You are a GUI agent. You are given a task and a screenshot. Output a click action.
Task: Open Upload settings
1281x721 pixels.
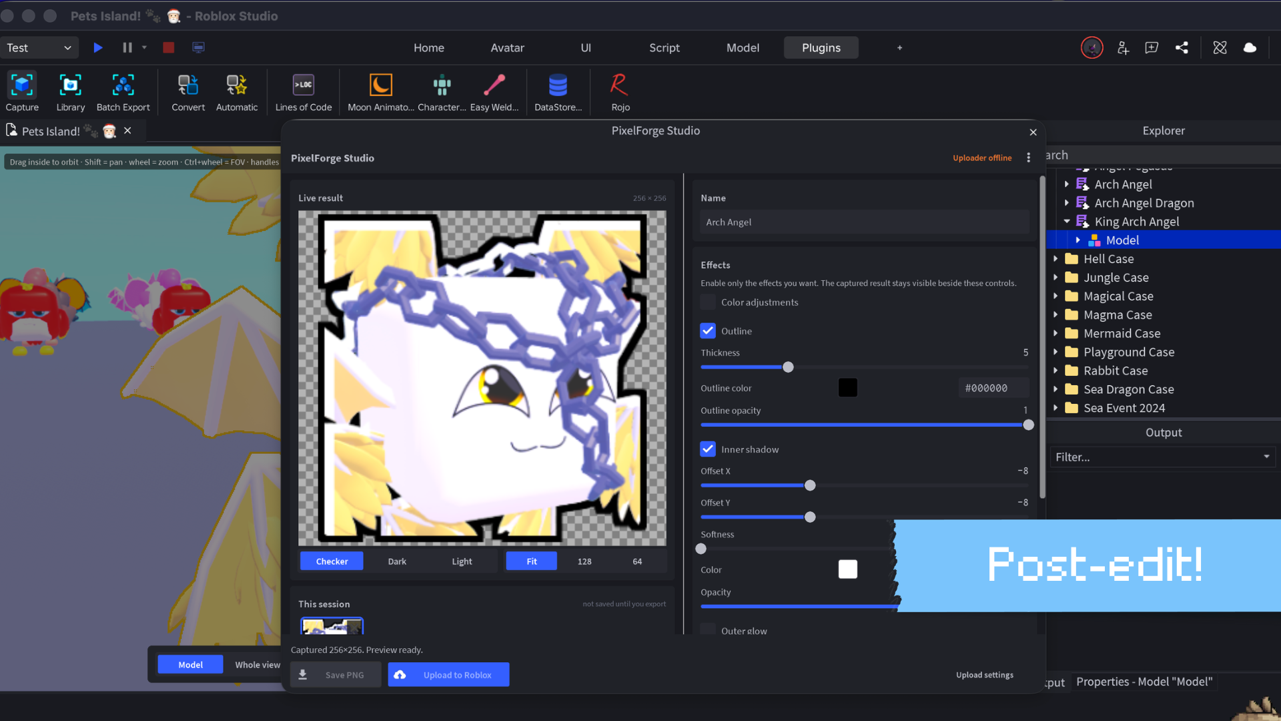984,675
